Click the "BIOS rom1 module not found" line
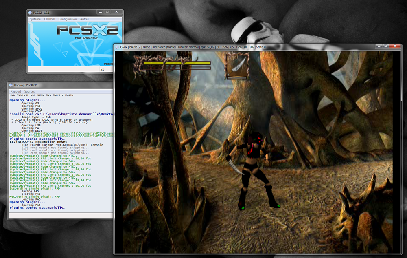Image resolution: width=407 pixels, height=258 pixels. click(55, 147)
